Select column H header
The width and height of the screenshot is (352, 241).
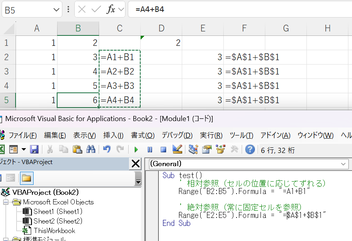328,28
